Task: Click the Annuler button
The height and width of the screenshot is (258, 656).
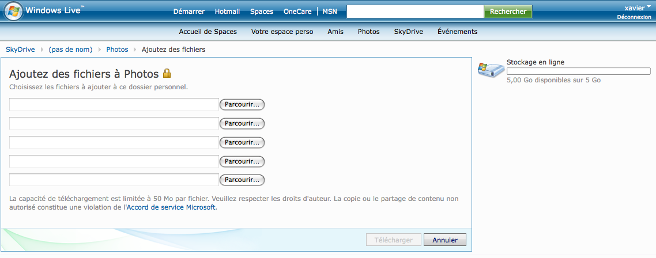Action: click(444, 240)
